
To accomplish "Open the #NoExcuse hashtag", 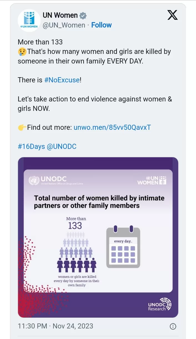I will [62, 80].
